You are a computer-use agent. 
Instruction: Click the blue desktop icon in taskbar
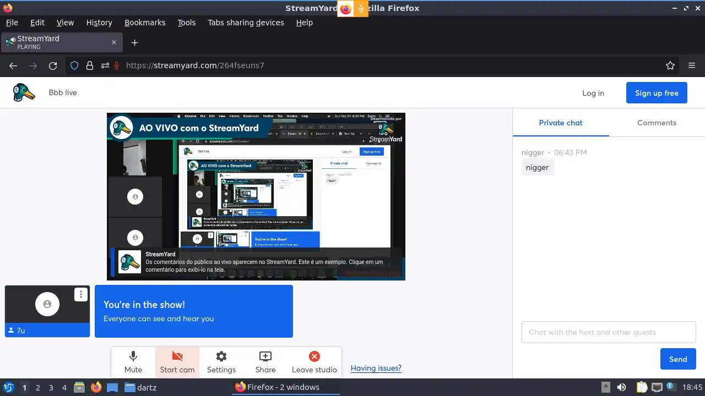pyautogui.click(x=112, y=387)
